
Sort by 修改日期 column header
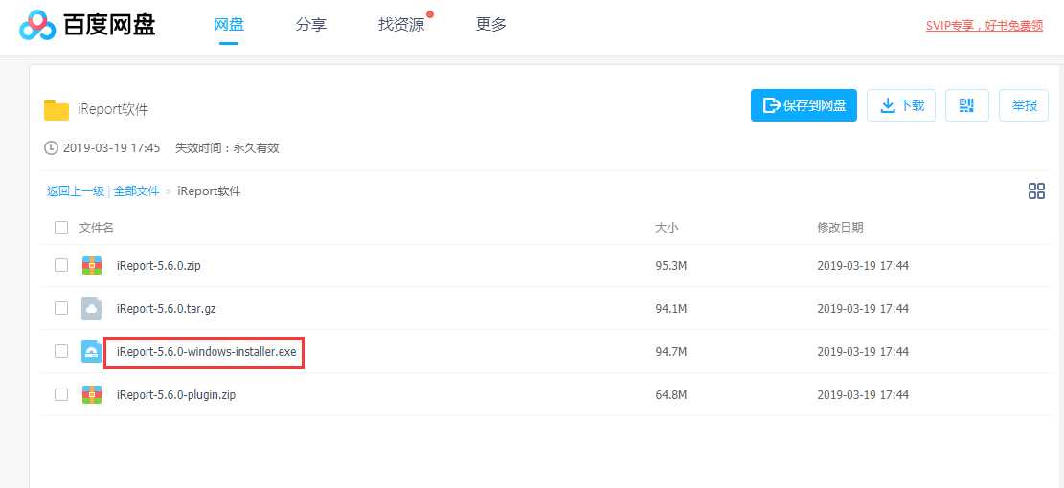click(x=840, y=228)
